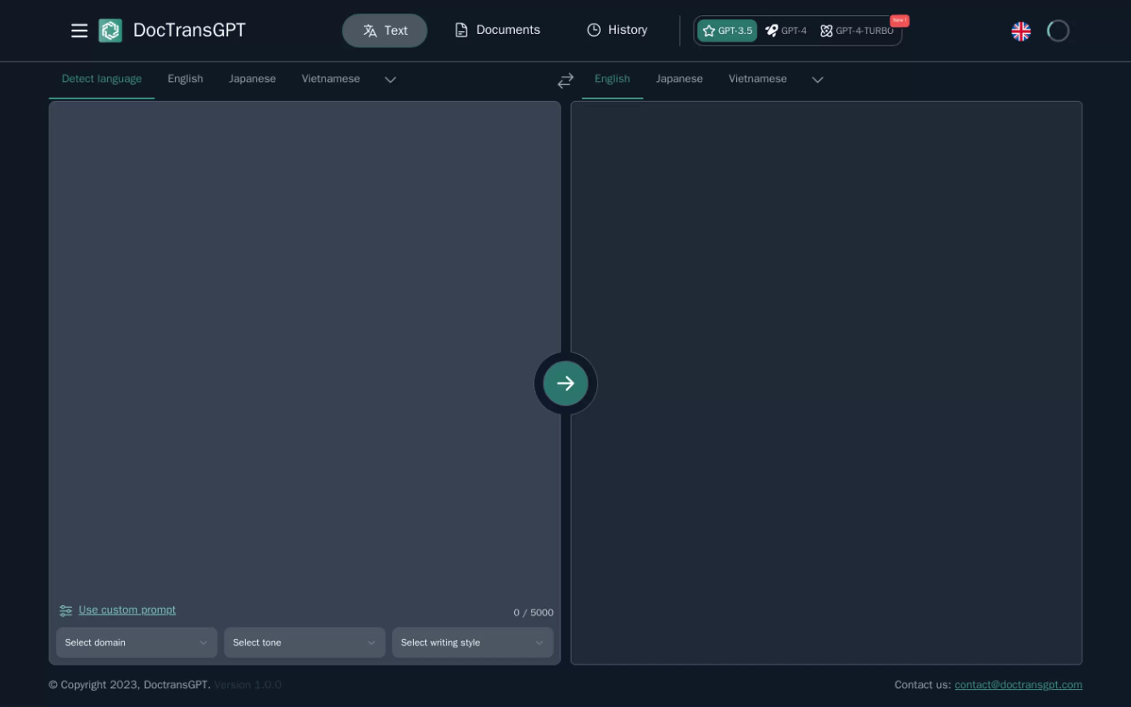Choose Vietnamese as target language

coord(757,79)
